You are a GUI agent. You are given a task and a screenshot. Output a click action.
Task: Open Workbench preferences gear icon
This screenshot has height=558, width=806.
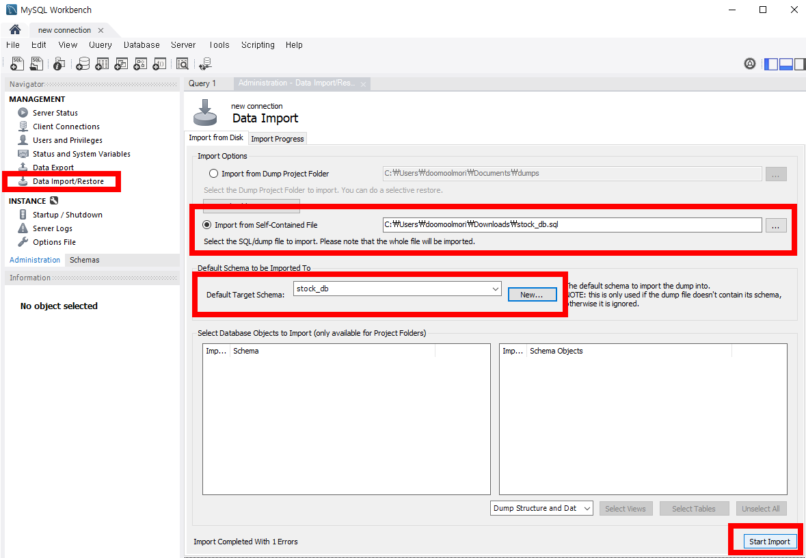[x=750, y=64]
